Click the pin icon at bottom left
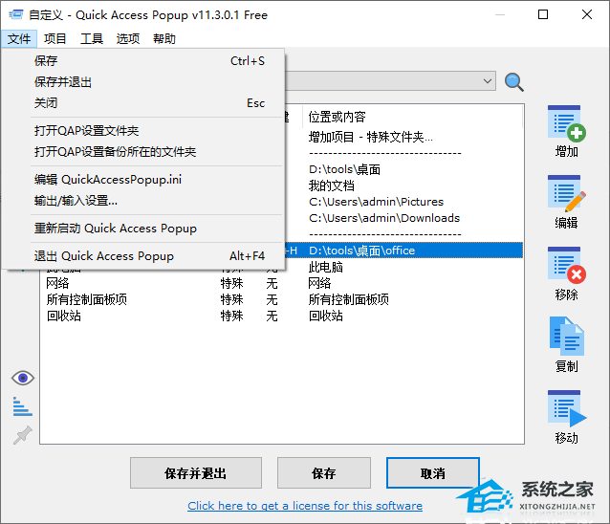Image resolution: width=610 pixels, height=524 pixels. [22, 435]
